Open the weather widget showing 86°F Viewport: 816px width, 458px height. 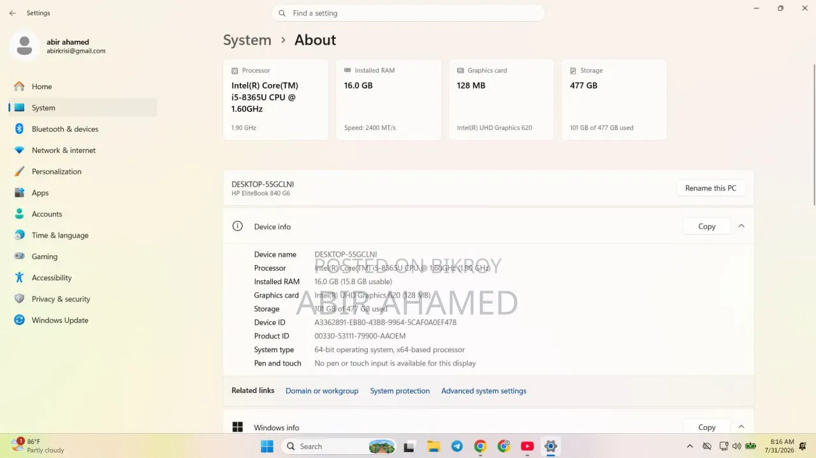pos(38,445)
